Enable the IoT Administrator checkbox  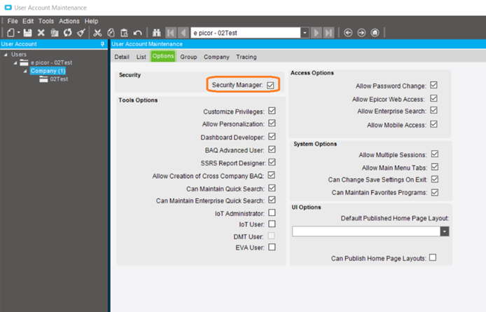click(x=272, y=212)
